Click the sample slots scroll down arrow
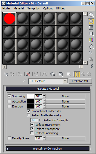 tap(85, 63)
